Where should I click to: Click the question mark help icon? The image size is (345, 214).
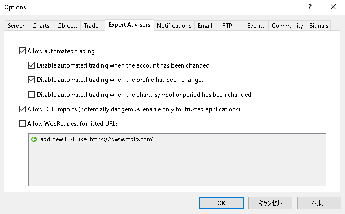tap(309, 7)
